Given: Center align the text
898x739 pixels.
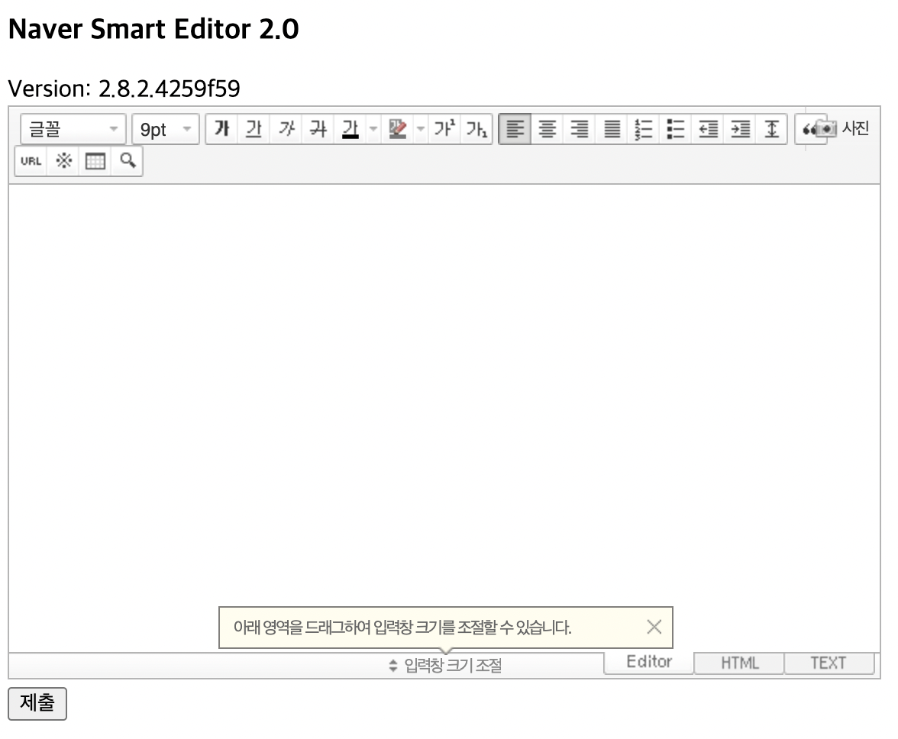Looking at the screenshot, I should tap(547, 129).
